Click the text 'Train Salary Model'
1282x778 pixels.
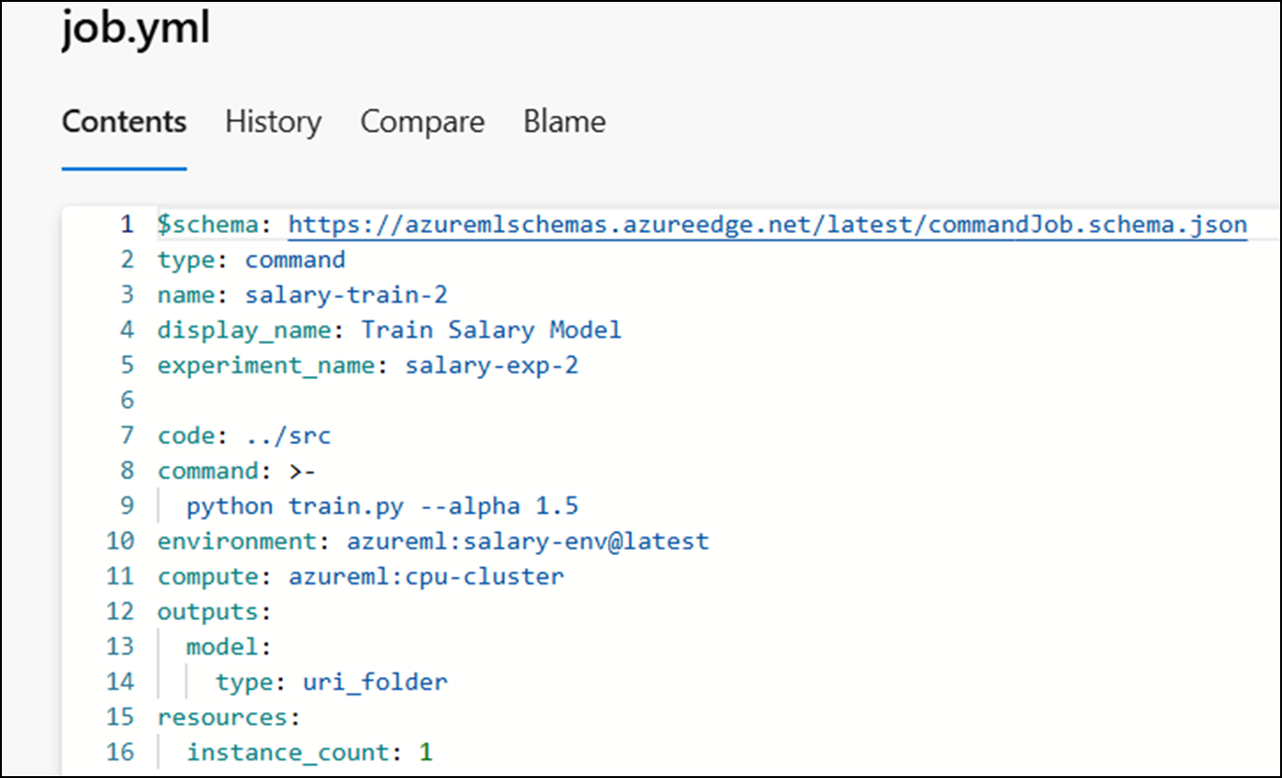pyautogui.click(x=491, y=329)
